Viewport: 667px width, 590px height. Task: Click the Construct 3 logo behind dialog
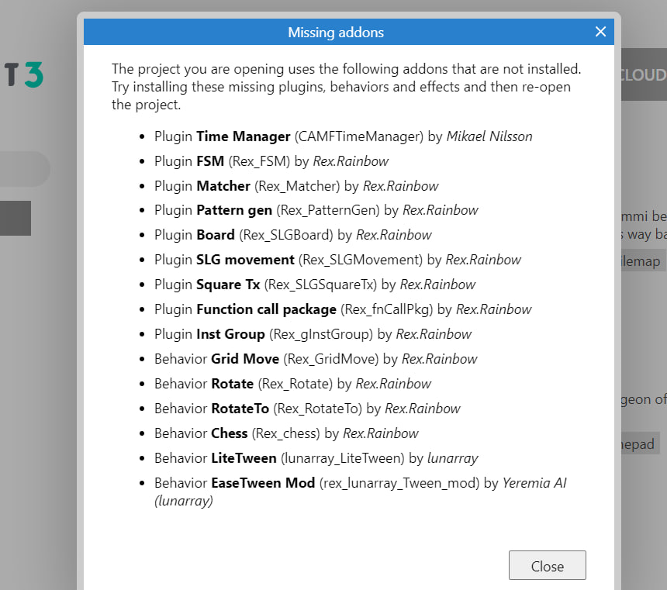coord(24,75)
